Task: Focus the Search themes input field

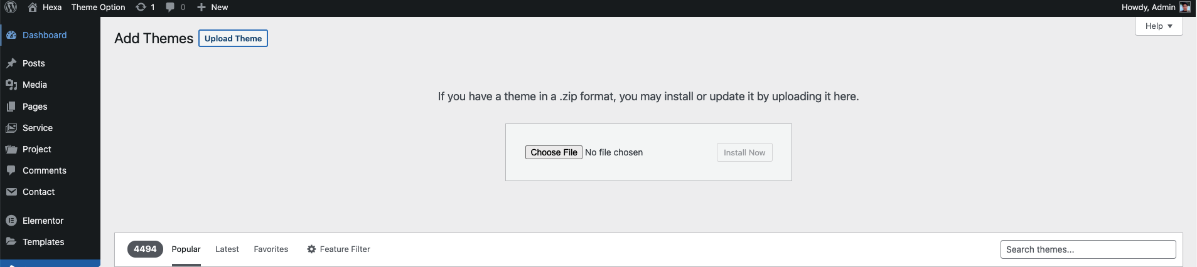Action: [x=1088, y=249]
